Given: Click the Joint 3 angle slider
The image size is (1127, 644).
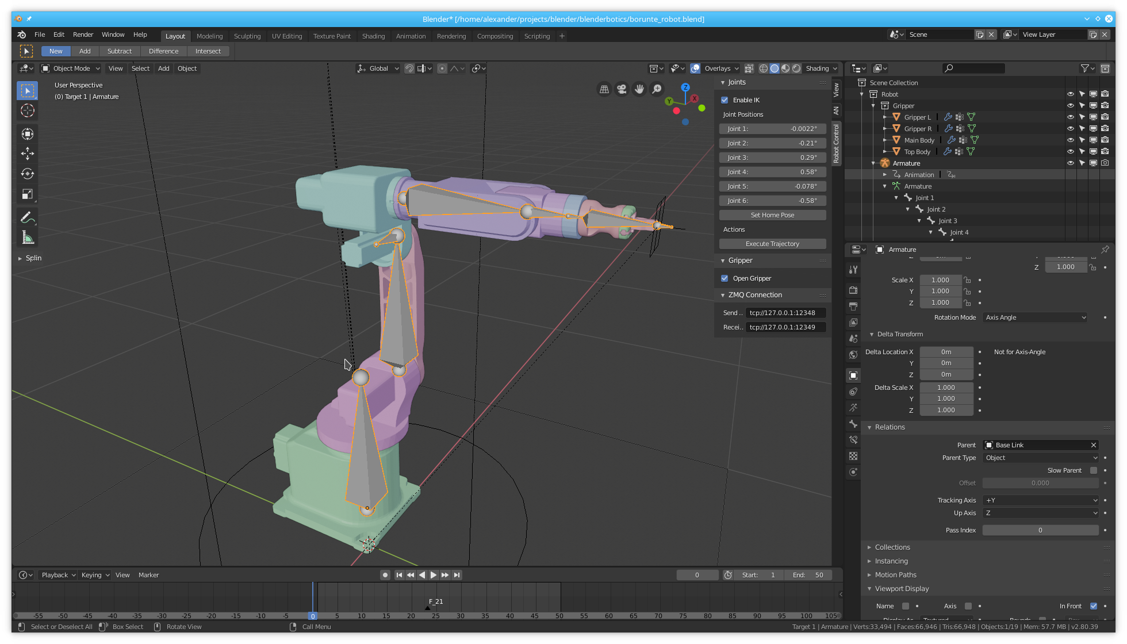Looking at the screenshot, I should coord(772,158).
